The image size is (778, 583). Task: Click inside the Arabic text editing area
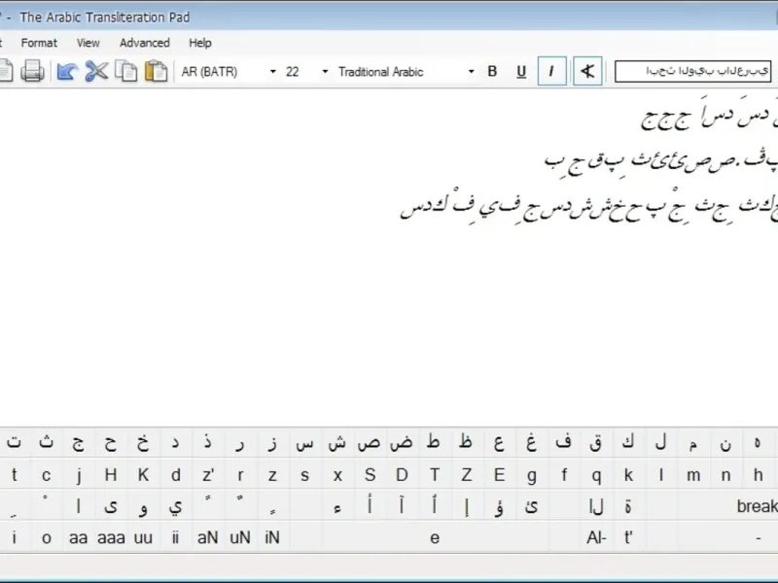pos(389,257)
